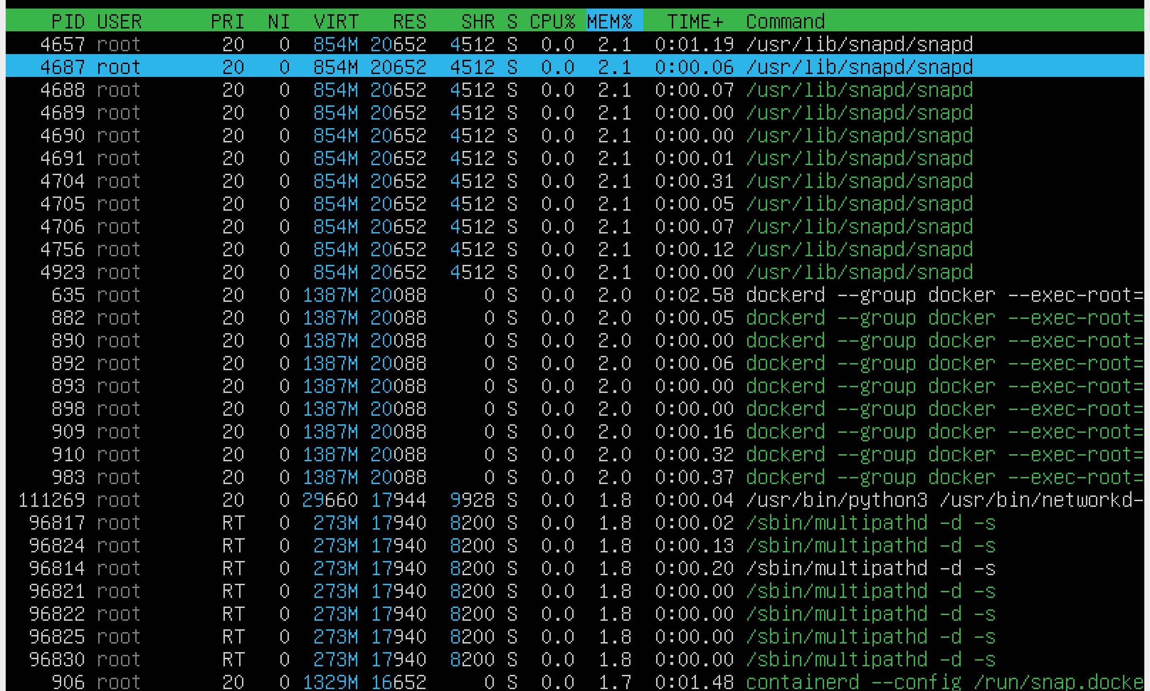The image size is (1150, 691).
Task: Click RES value 16652 of containerd row
Action: (399, 682)
